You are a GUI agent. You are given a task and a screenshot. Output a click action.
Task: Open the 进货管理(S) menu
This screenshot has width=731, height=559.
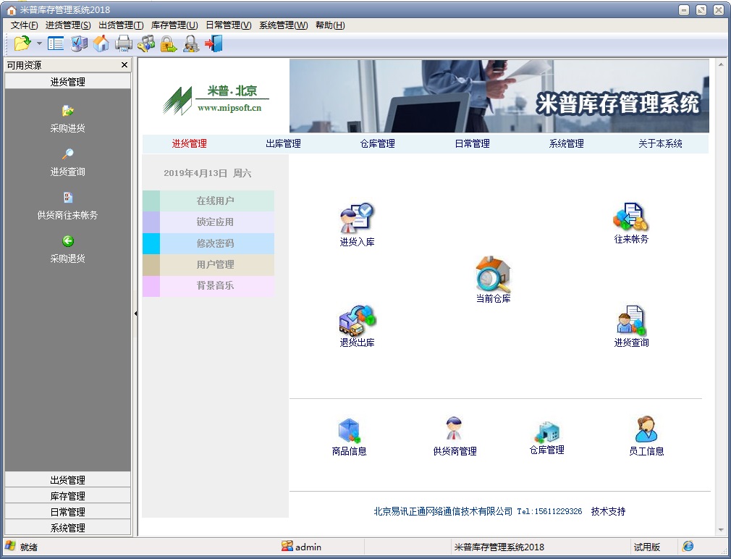pos(68,25)
